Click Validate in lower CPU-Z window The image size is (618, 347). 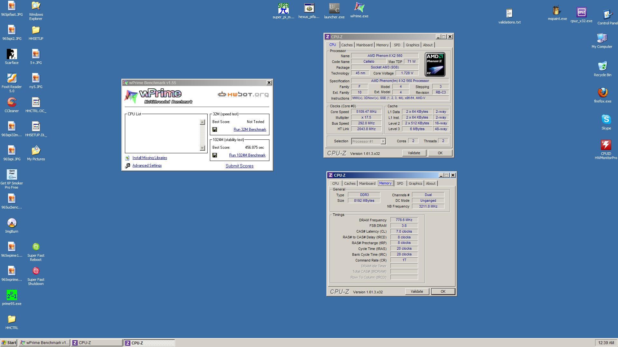click(x=417, y=291)
